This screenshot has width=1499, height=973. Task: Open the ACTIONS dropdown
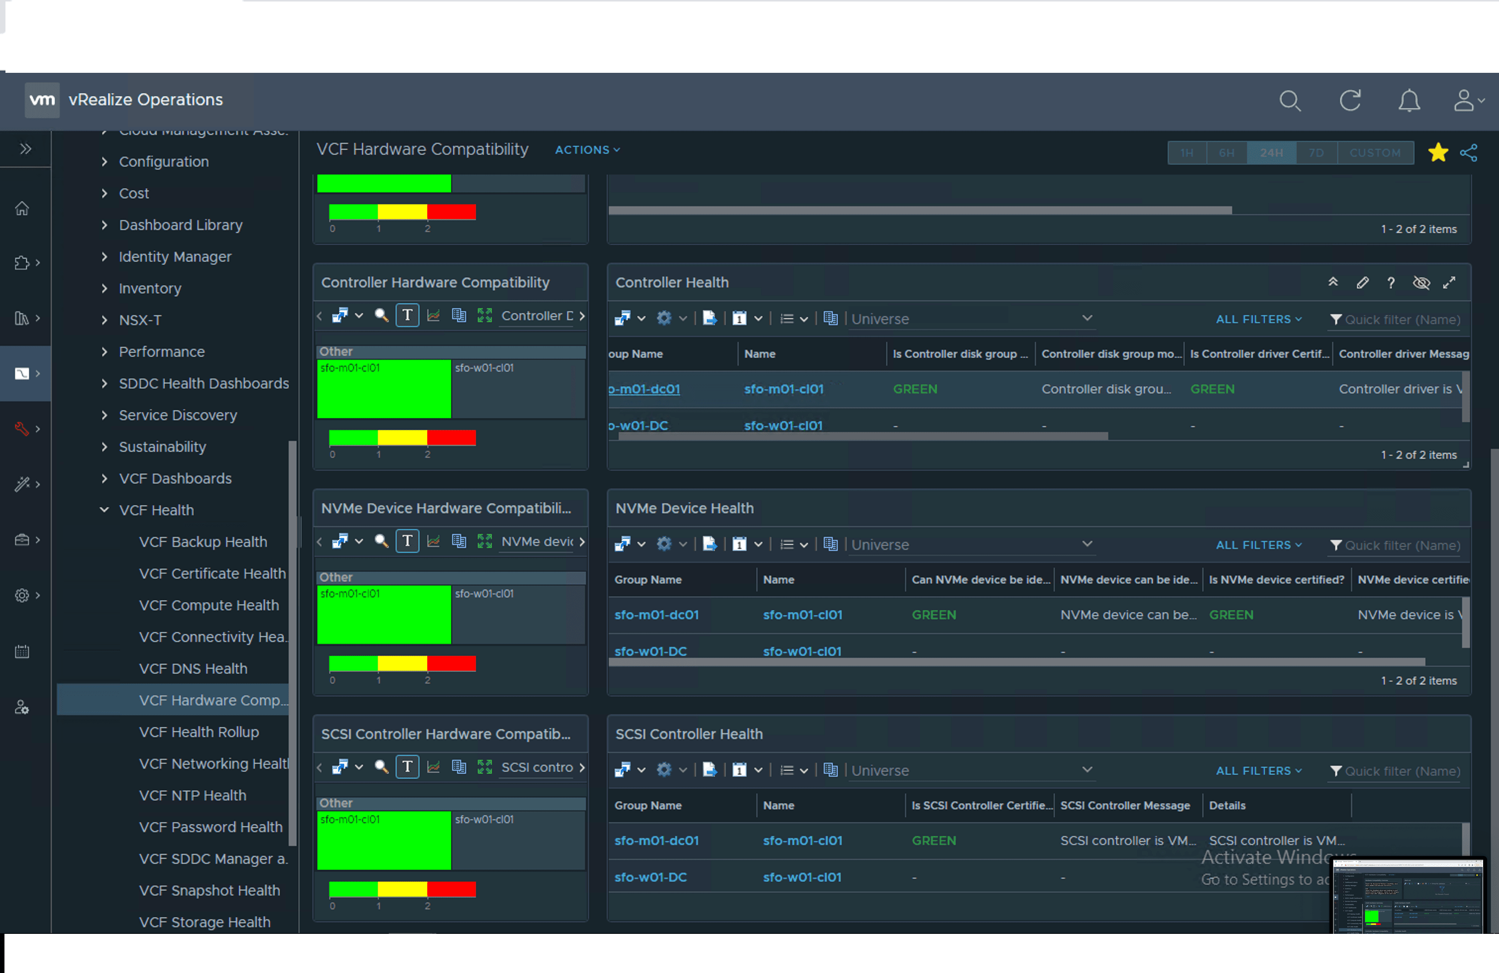(x=587, y=150)
